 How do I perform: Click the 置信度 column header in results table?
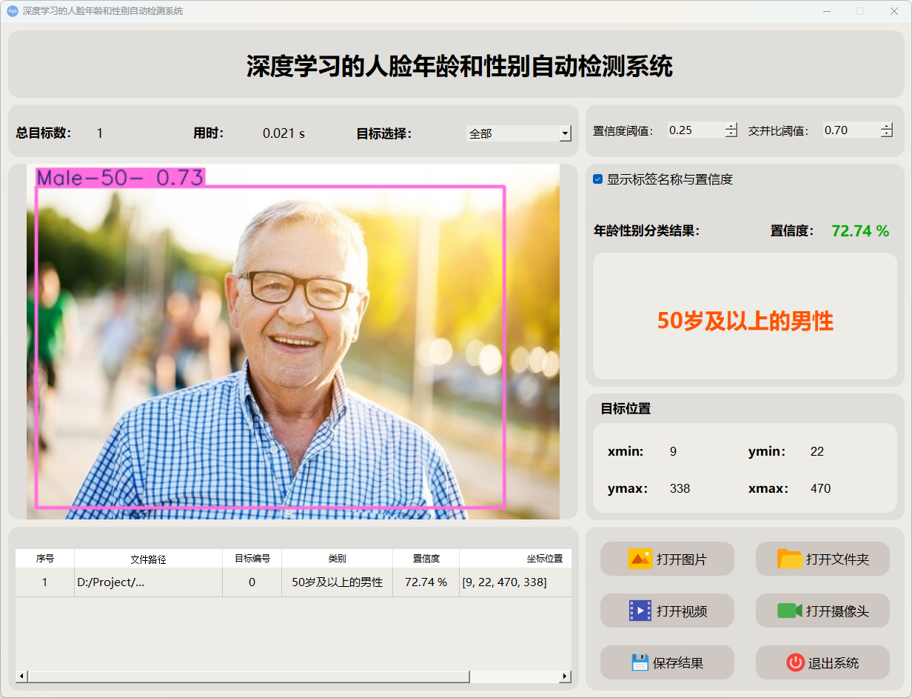pos(426,559)
